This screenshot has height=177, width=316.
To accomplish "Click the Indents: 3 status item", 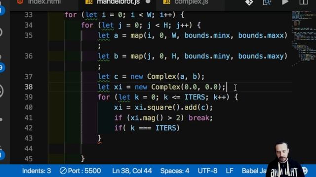I will (x=37, y=171).
